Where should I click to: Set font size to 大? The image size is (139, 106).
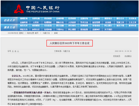tap(13, 51)
